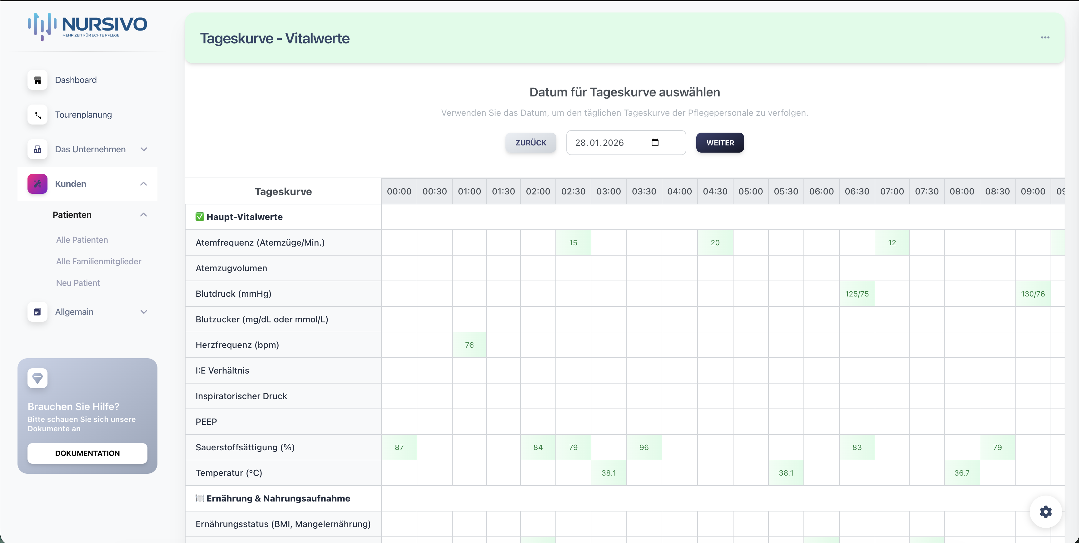Open the three-dot menu on Tageskurve header
1079x543 pixels.
(1045, 38)
